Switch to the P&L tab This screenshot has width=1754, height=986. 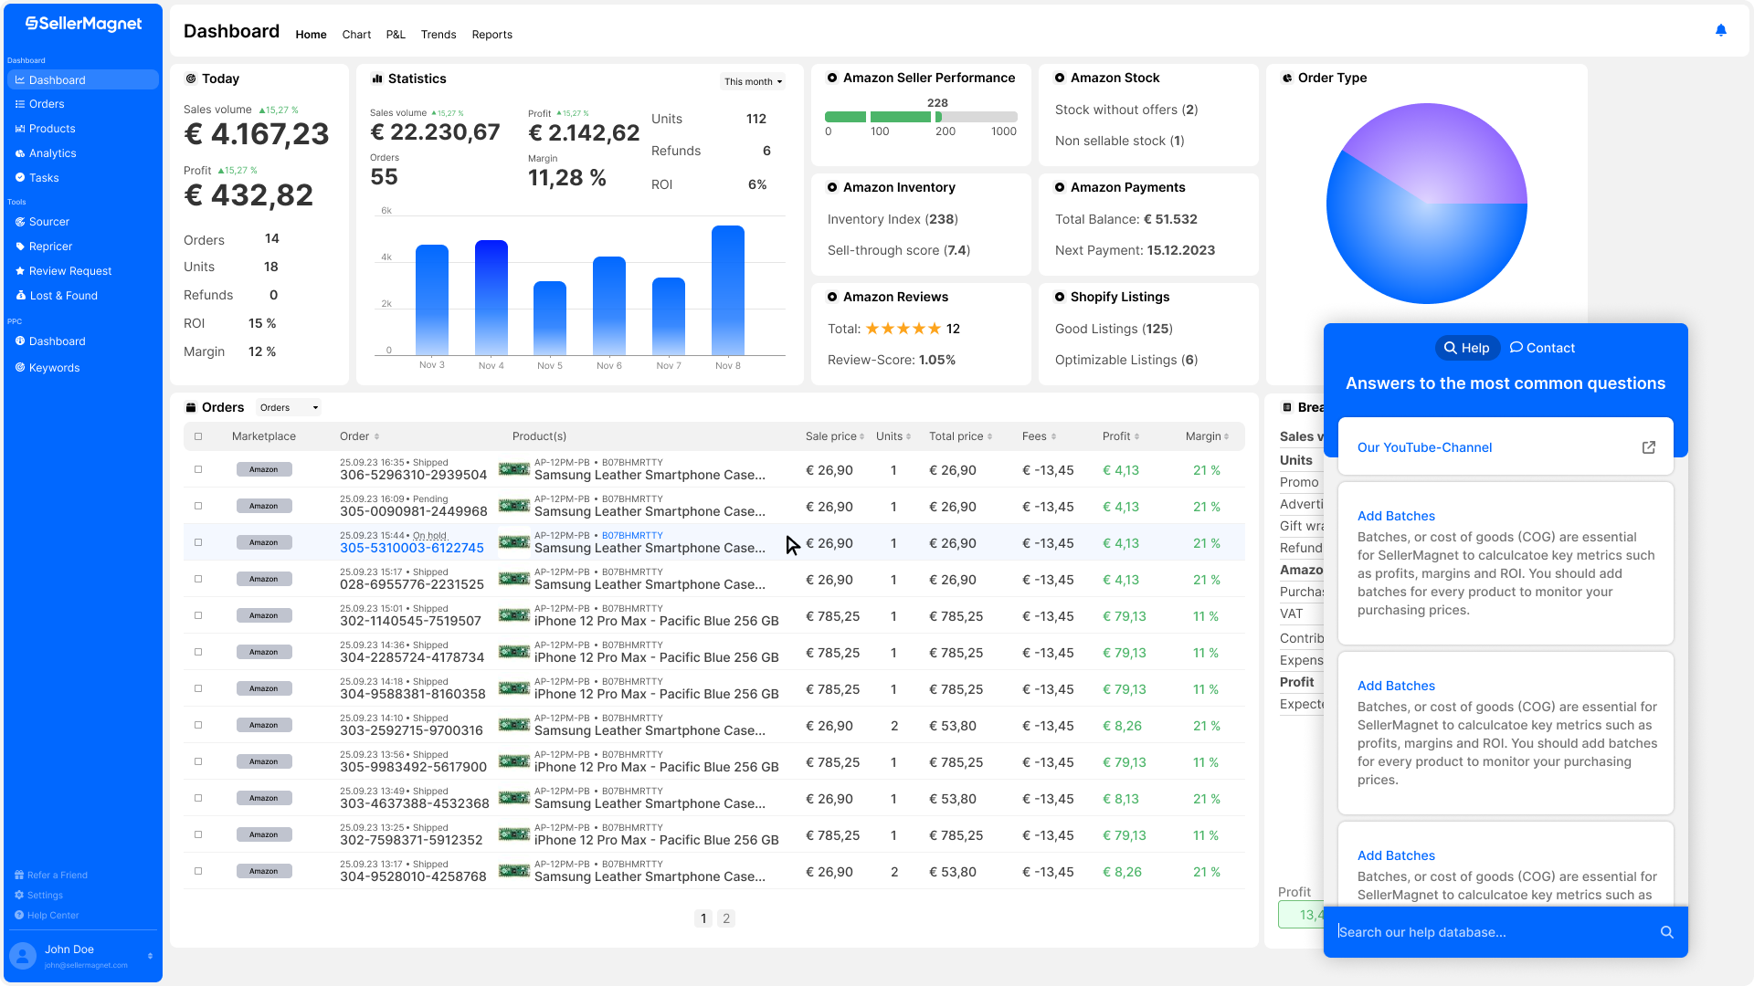coord(395,35)
